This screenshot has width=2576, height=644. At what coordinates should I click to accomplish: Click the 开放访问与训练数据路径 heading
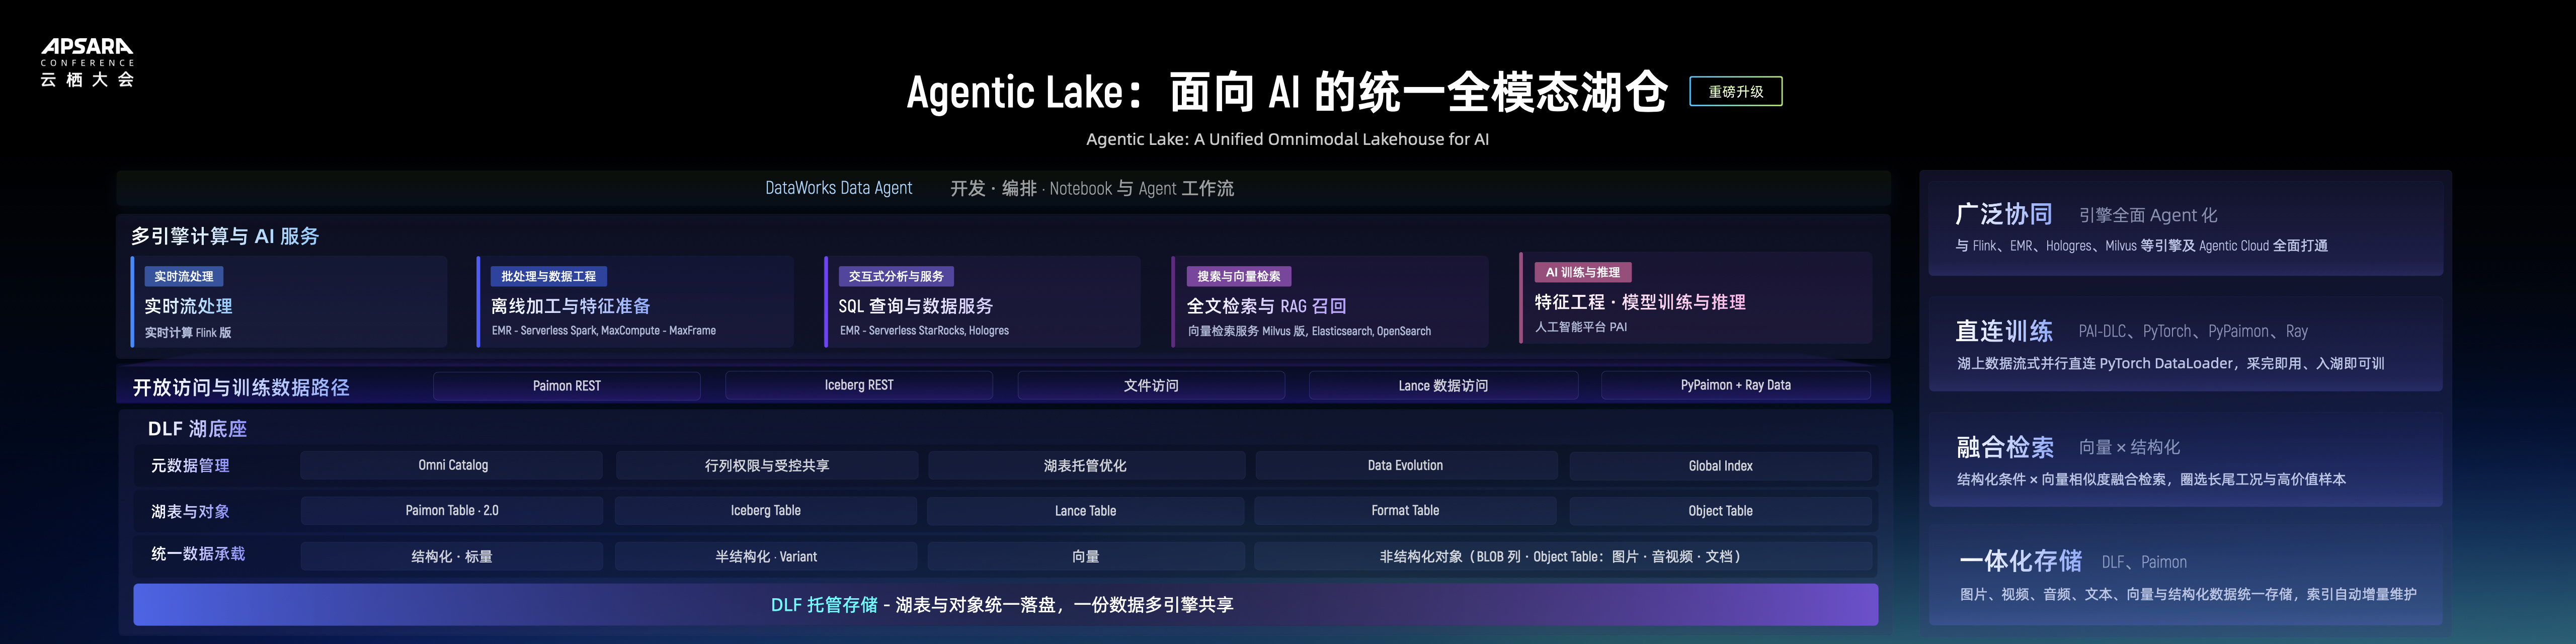pos(241,387)
